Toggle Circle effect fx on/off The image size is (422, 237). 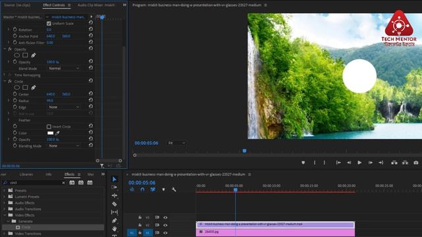point(10,81)
